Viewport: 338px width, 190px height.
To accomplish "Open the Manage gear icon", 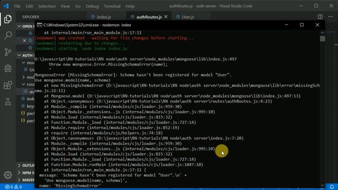I will 8,175.
